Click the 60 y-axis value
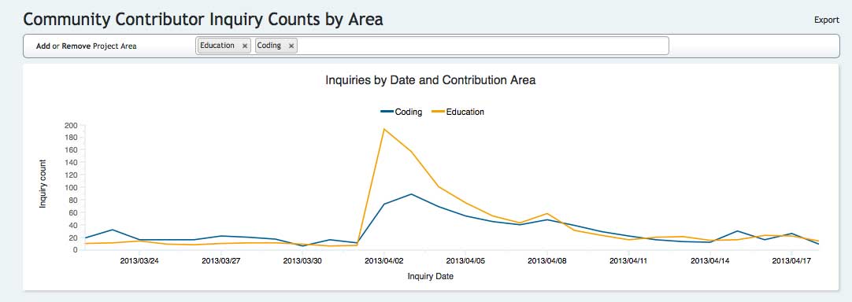 73,212
